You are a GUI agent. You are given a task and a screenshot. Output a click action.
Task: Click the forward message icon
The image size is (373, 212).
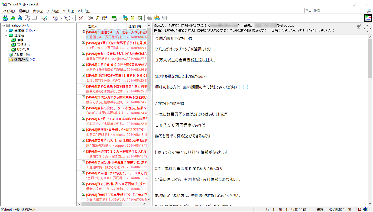click(x=67, y=18)
